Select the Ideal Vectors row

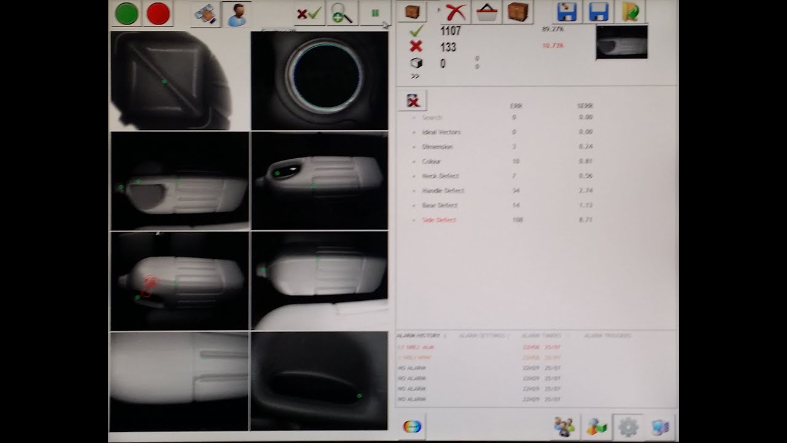(502, 132)
